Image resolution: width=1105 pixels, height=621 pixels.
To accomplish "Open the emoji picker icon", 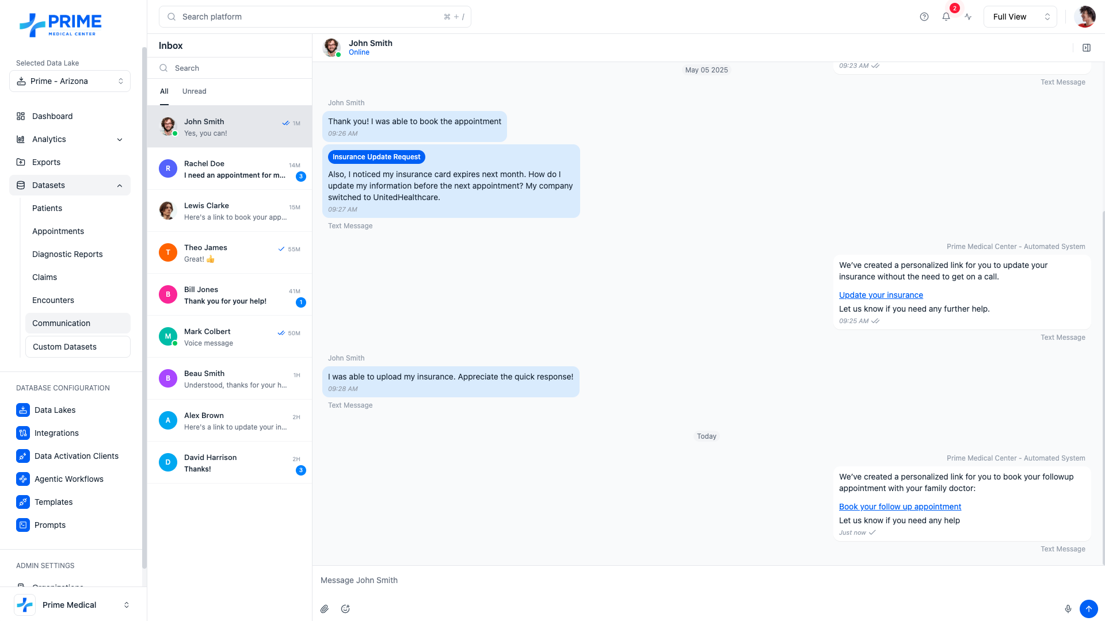I will click(x=345, y=609).
